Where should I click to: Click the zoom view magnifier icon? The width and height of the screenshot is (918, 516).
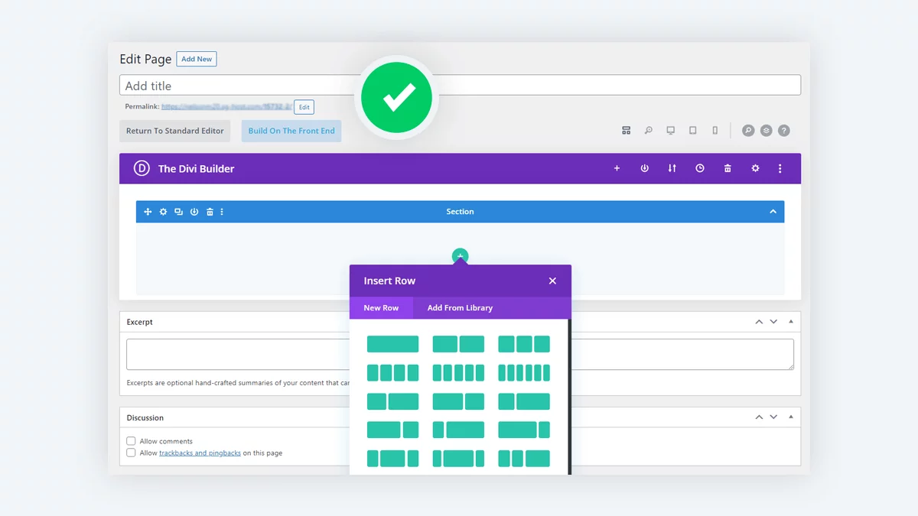click(x=648, y=131)
